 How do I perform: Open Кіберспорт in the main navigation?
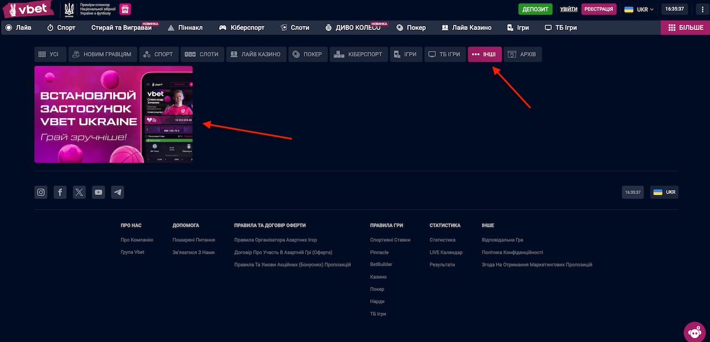point(241,27)
